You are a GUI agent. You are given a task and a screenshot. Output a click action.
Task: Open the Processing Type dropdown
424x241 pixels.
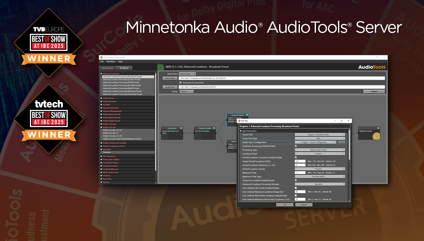tap(320, 150)
